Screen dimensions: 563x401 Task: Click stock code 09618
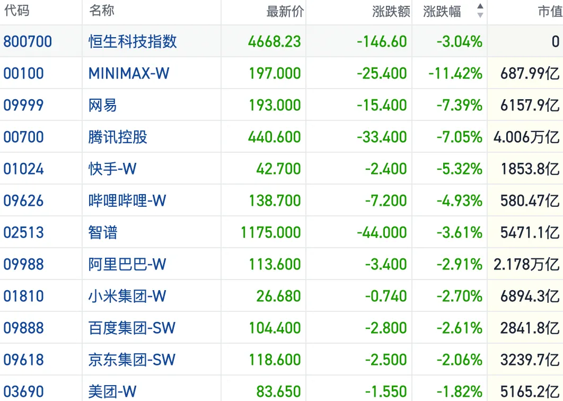point(23,360)
